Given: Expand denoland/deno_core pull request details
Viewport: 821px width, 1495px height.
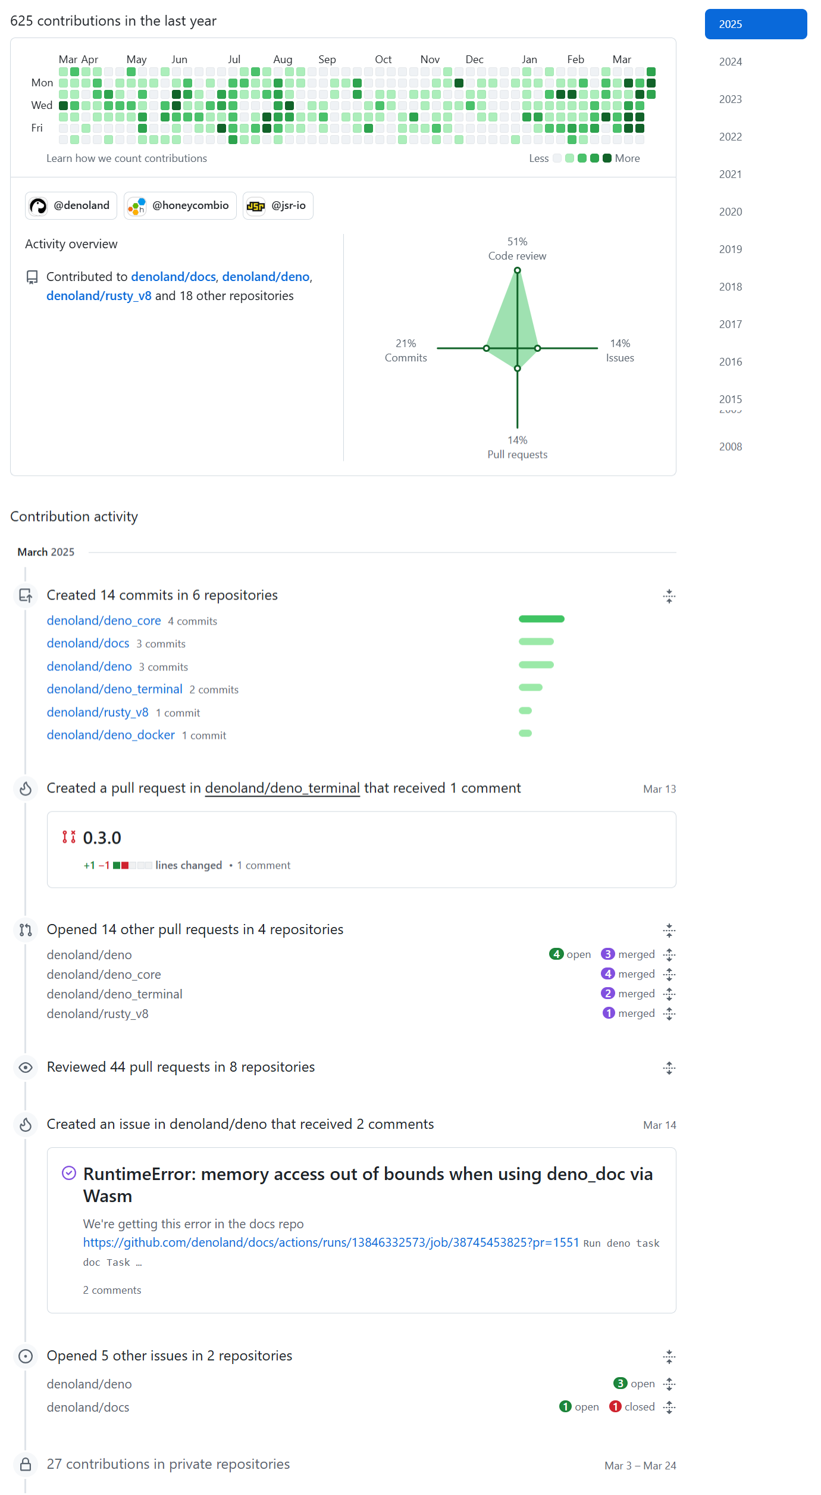Looking at the screenshot, I should coord(669,975).
